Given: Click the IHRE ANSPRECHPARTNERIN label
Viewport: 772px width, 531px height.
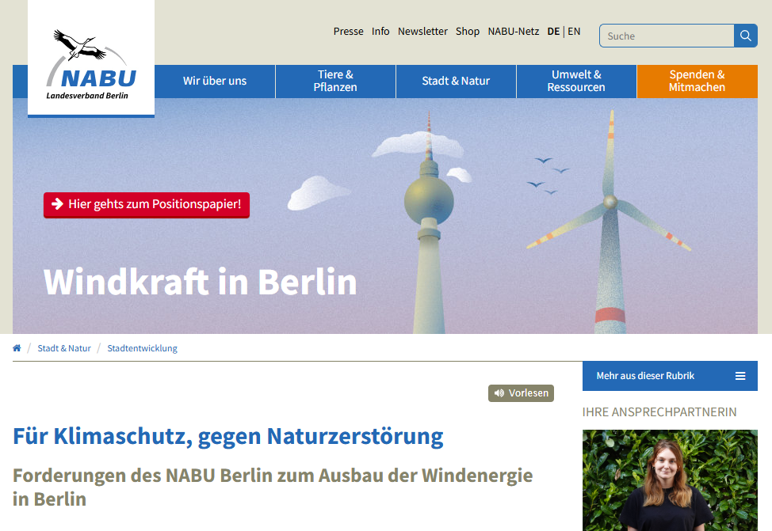Looking at the screenshot, I should (659, 412).
